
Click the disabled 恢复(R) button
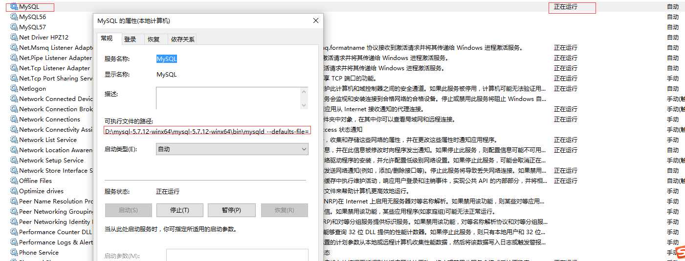click(x=285, y=210)
